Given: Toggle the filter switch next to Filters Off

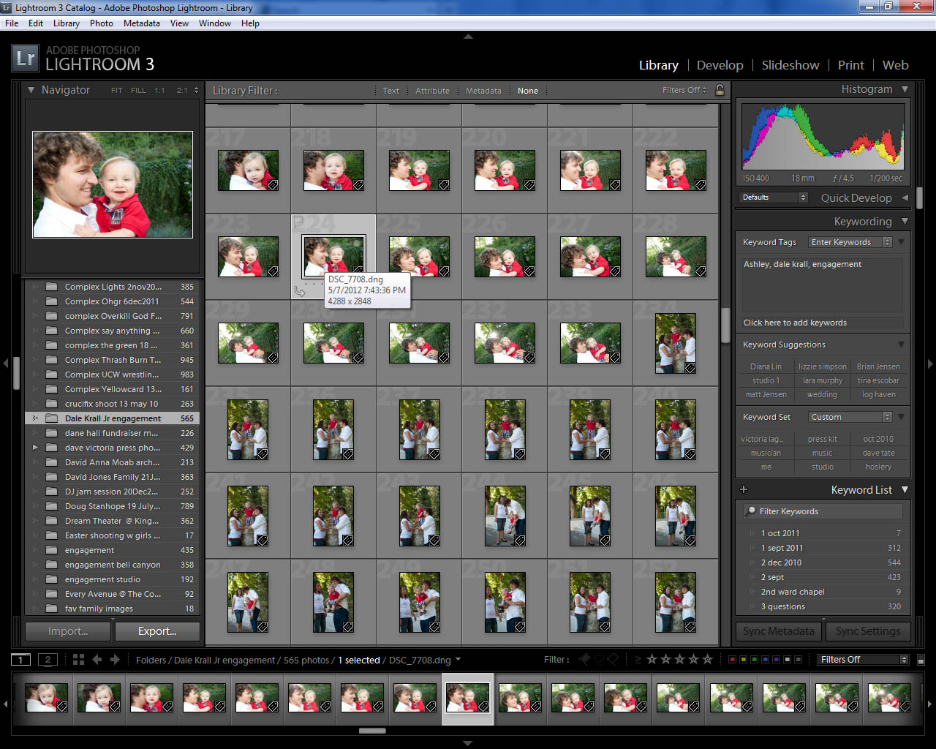Looking at the screenshot, I should pyautogui.click(x=921, y=660).
